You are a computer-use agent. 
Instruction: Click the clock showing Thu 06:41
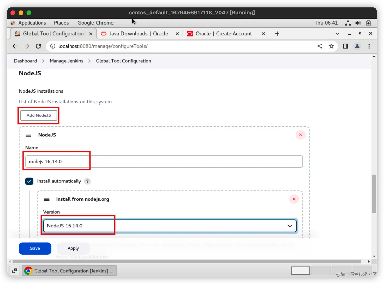[x=326, y=23]
